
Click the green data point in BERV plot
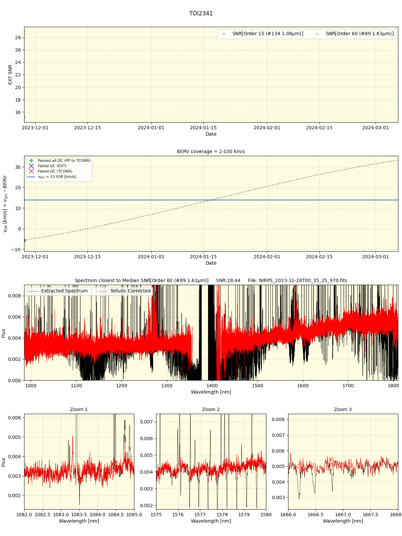(24, 240)
